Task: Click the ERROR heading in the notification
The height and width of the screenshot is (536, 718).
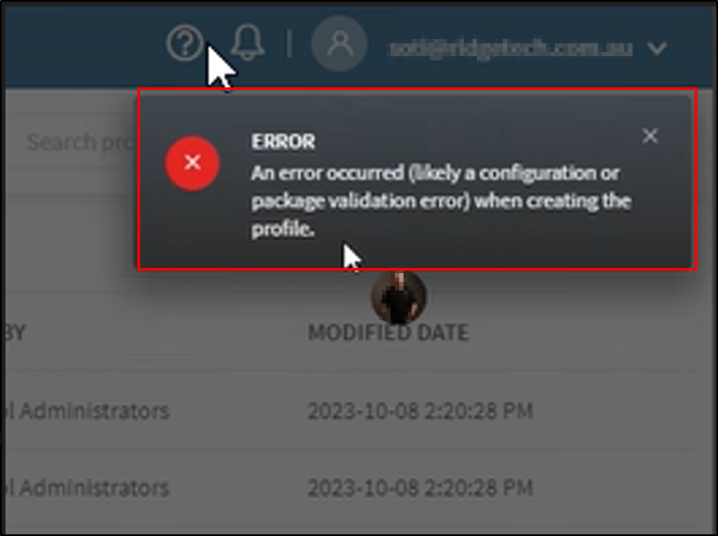Action: [283, 142]
